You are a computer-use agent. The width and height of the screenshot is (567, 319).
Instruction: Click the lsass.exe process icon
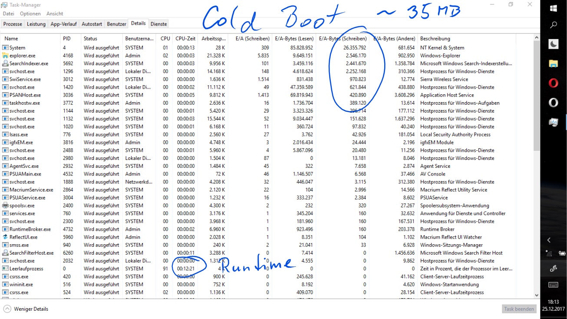tap(5, 134)
